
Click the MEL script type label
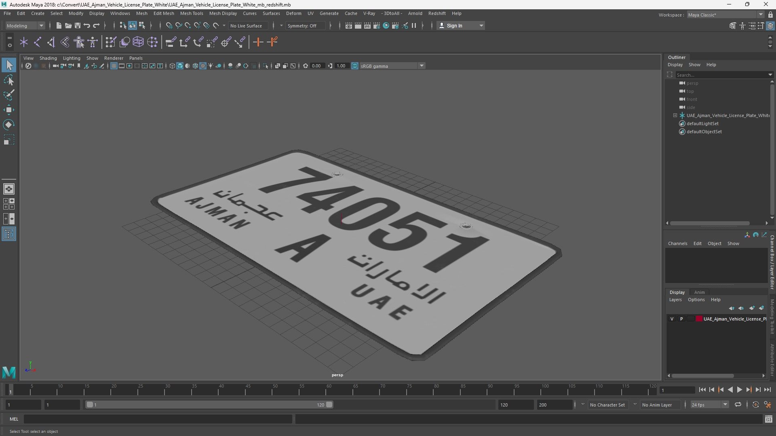[x=14, y=419]
